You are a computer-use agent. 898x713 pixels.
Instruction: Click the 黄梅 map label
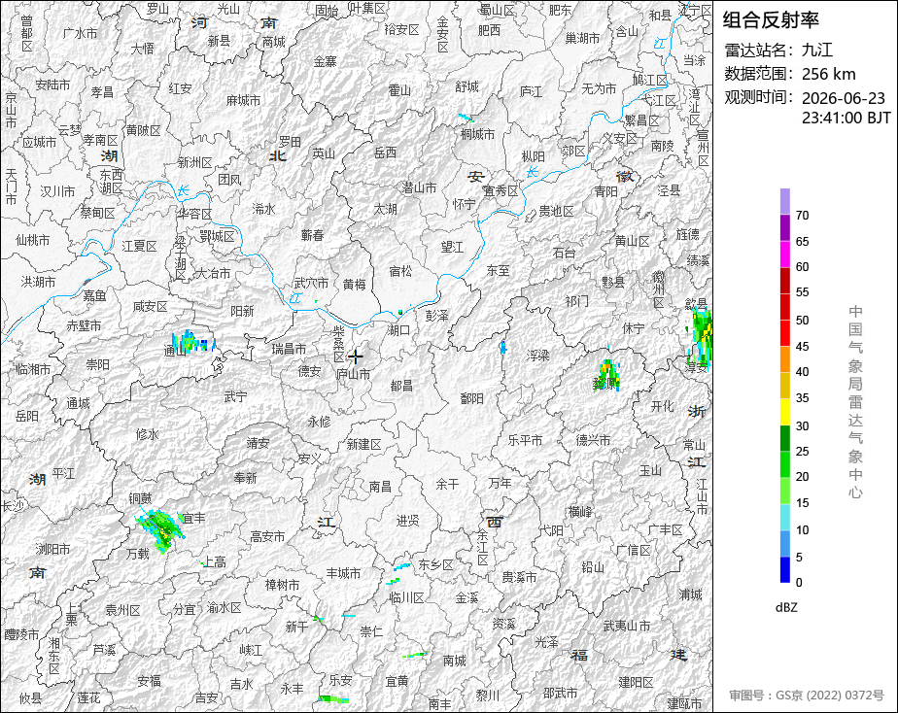pyautogui.click(x=355, y=284)
